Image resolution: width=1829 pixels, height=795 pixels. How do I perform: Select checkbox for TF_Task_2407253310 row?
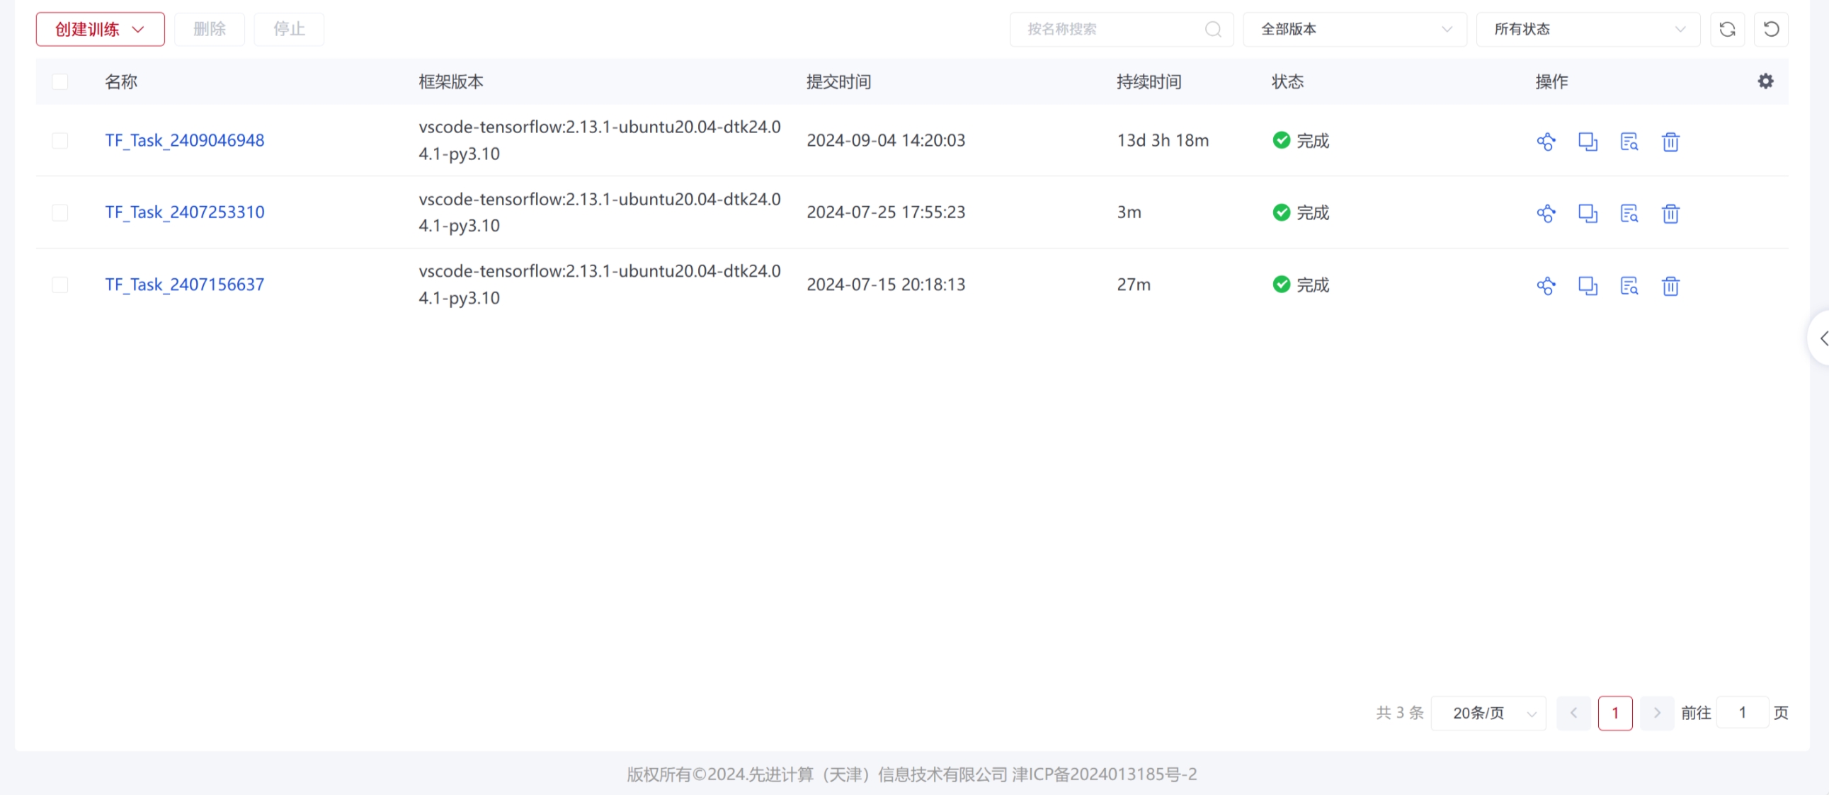pos(60,212)
